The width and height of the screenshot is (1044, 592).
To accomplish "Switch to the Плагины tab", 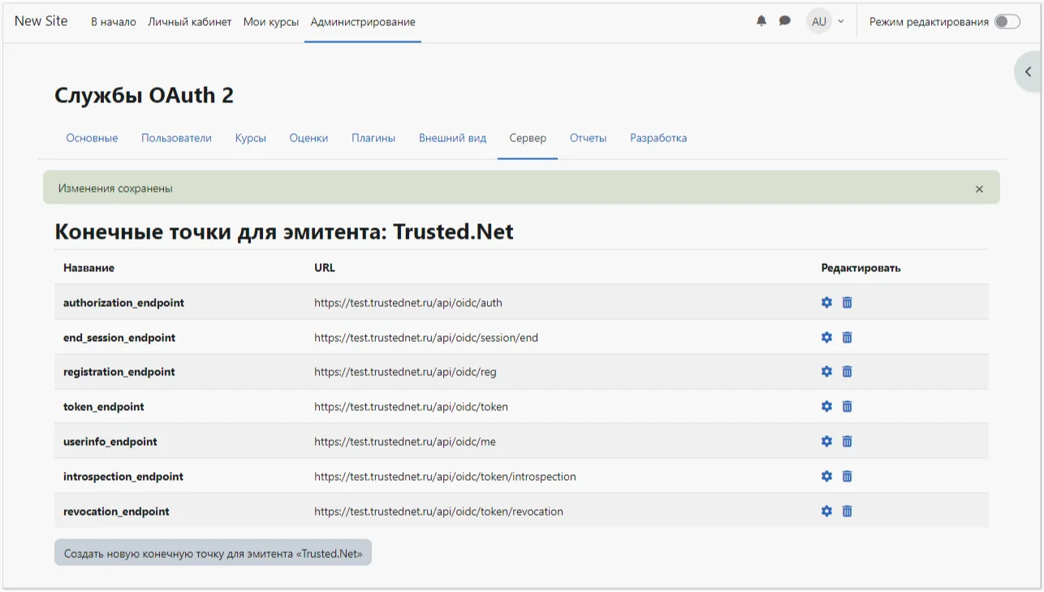I will tap(373, 137).
